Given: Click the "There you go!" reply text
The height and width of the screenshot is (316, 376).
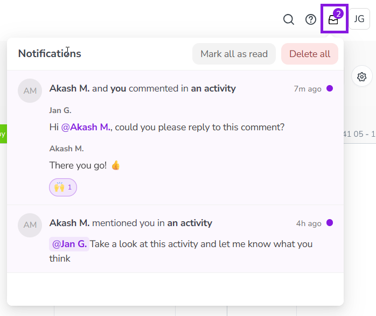Looking at the screenshot, I should tap(78, 165).
